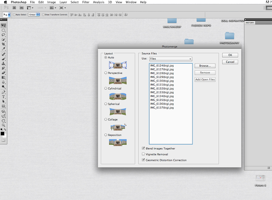Click the Browse button
The height and width of the screenshot is (200, 272).
(x=205, y=66)
